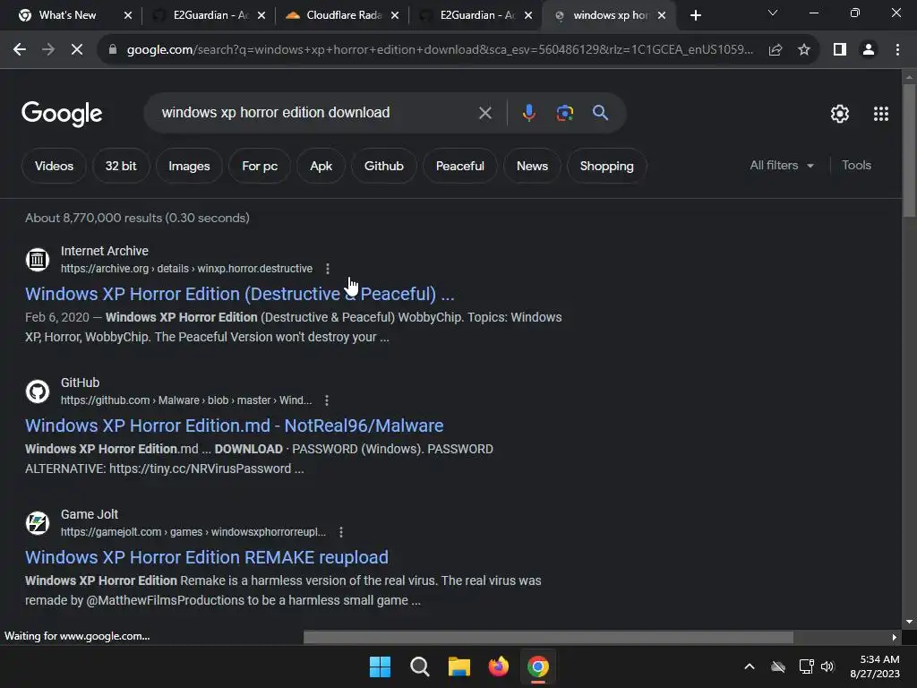Stop loading the page
Viewport: 917px width, 688px height.
point(77,50)
